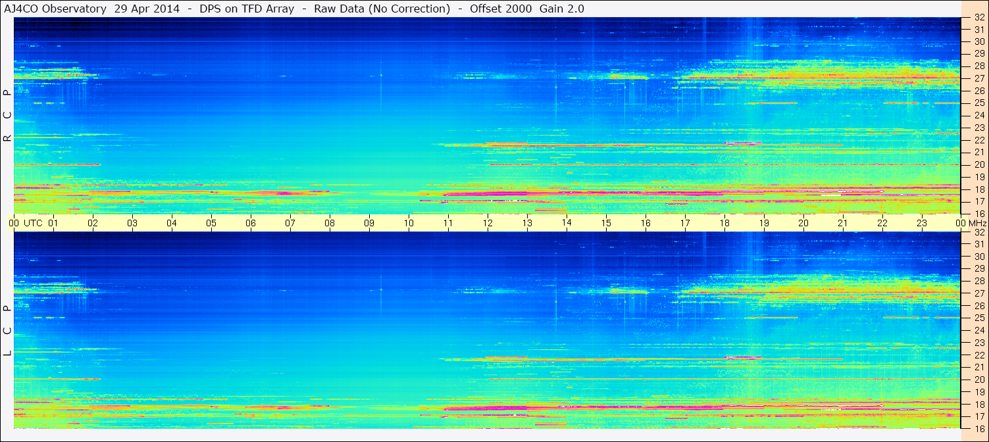The width and height of the screenshot is (989, 442).
Task: Select the Offset 2000 value in header
Action: pos(499,9)
